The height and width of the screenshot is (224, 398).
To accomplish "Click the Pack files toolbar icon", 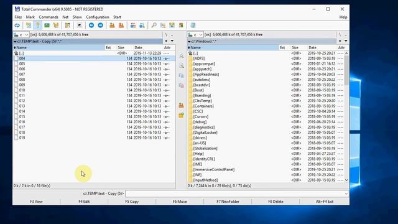I will (x=112, y=26).
